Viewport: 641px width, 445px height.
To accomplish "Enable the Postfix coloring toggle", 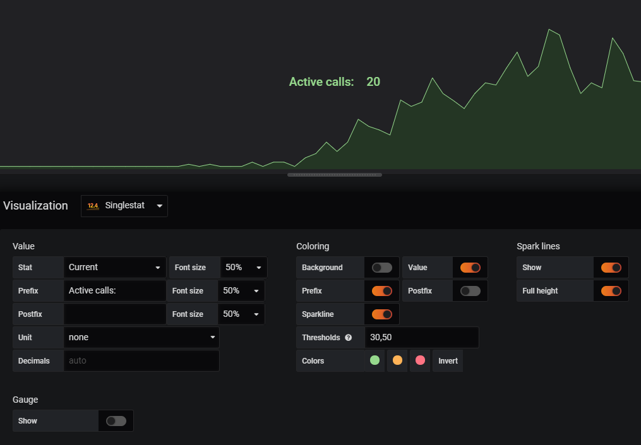I will (470, 291).
